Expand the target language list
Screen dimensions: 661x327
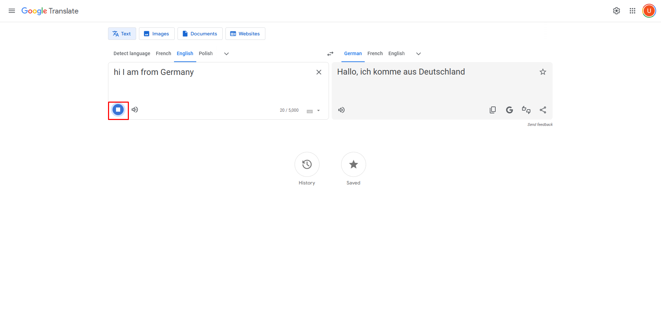[418, 54]
